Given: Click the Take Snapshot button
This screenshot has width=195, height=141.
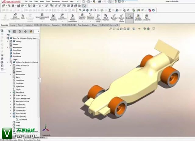Looking at the screenshot, I should 147,17.
